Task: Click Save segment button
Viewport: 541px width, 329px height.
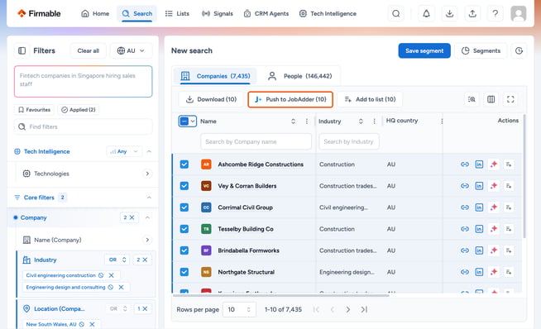Action: pos(424,50)
